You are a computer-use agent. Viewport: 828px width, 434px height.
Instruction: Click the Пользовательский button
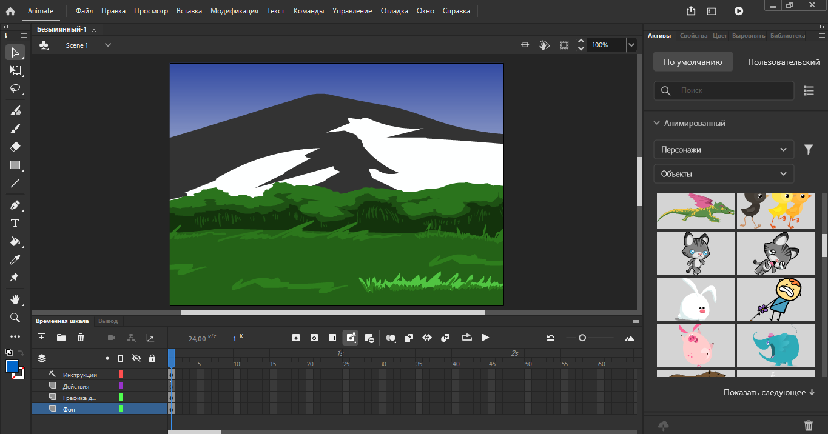pos(783,62)
